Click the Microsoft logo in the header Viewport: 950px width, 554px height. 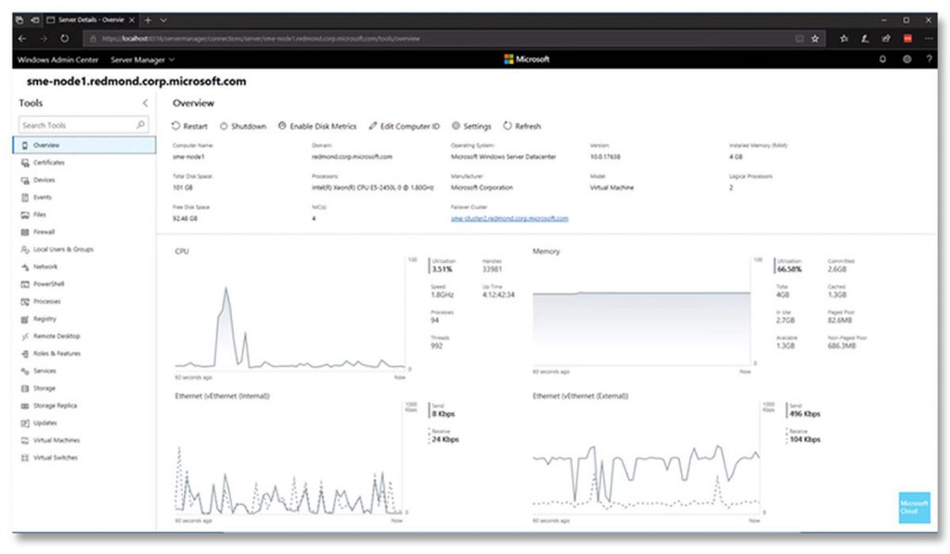[x=527, y=59]
